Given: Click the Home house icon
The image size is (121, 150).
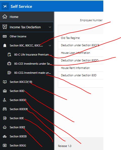Looking at the screenshot, I should click(x=5, y=17).
